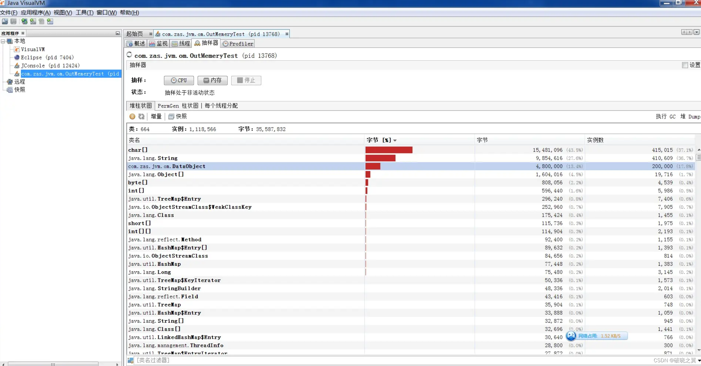Select the java.util.TreeMap$Entry row
This screenshot has height=366, width=701.
[411, 199]
